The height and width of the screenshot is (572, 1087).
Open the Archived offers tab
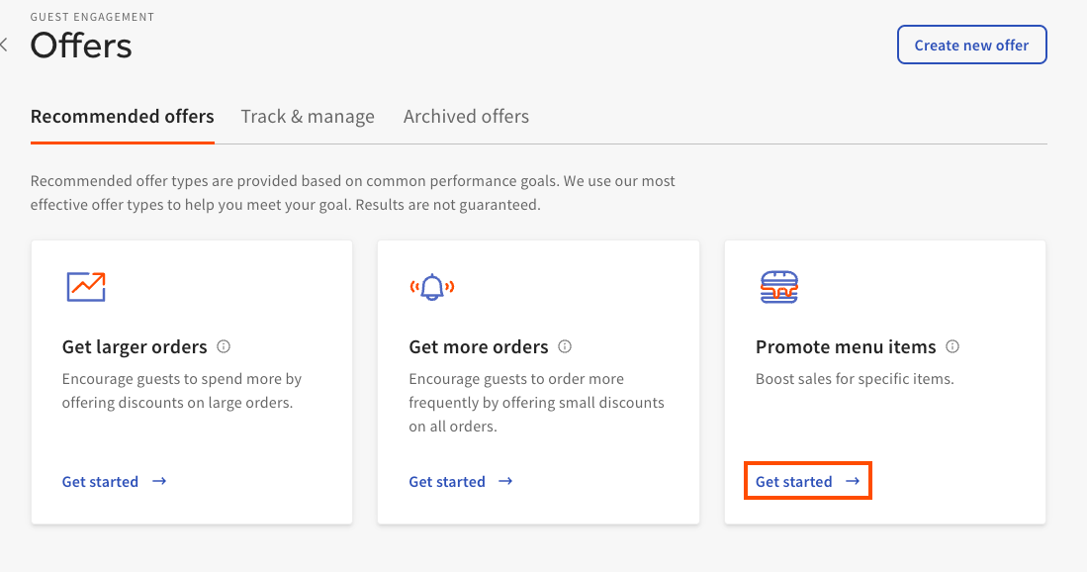pos(466,117)
